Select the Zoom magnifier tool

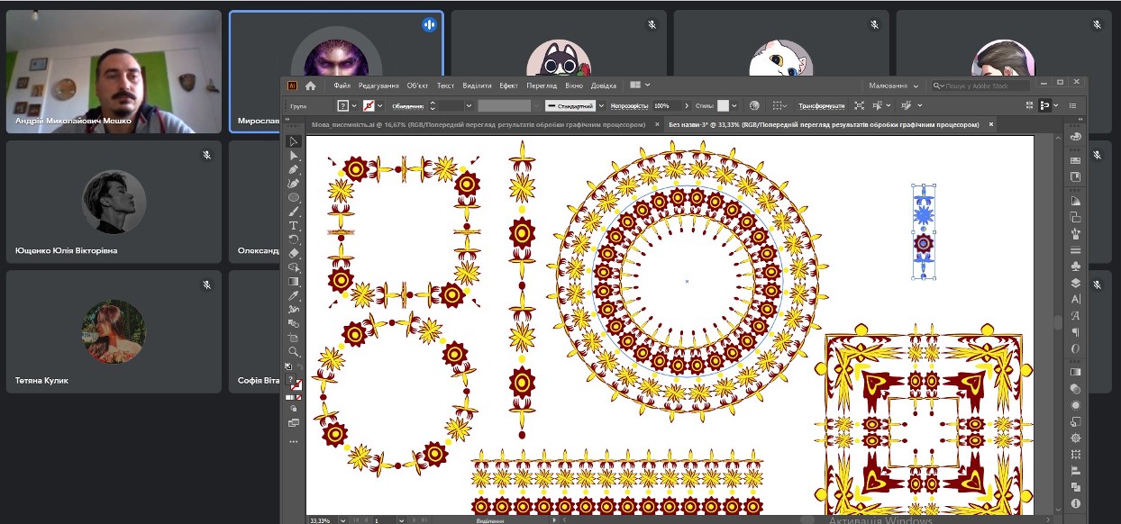(x=294, y=351)
